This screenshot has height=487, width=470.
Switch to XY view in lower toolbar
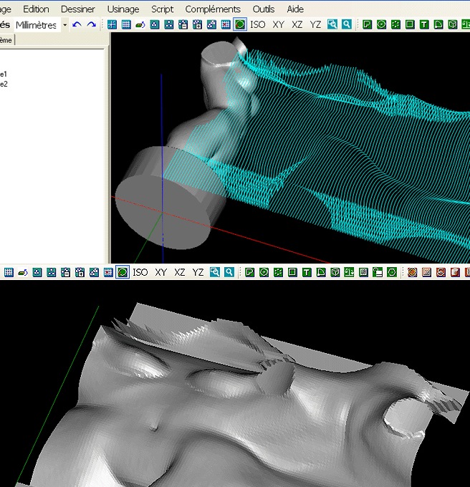coord(161,272)
